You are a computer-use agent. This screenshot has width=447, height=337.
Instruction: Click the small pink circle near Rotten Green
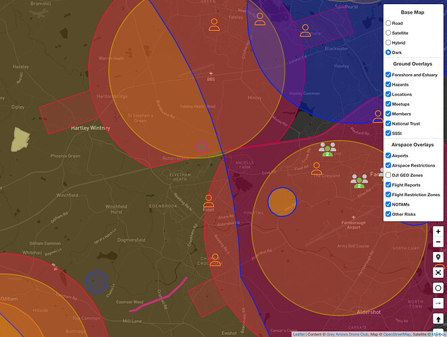201,147
